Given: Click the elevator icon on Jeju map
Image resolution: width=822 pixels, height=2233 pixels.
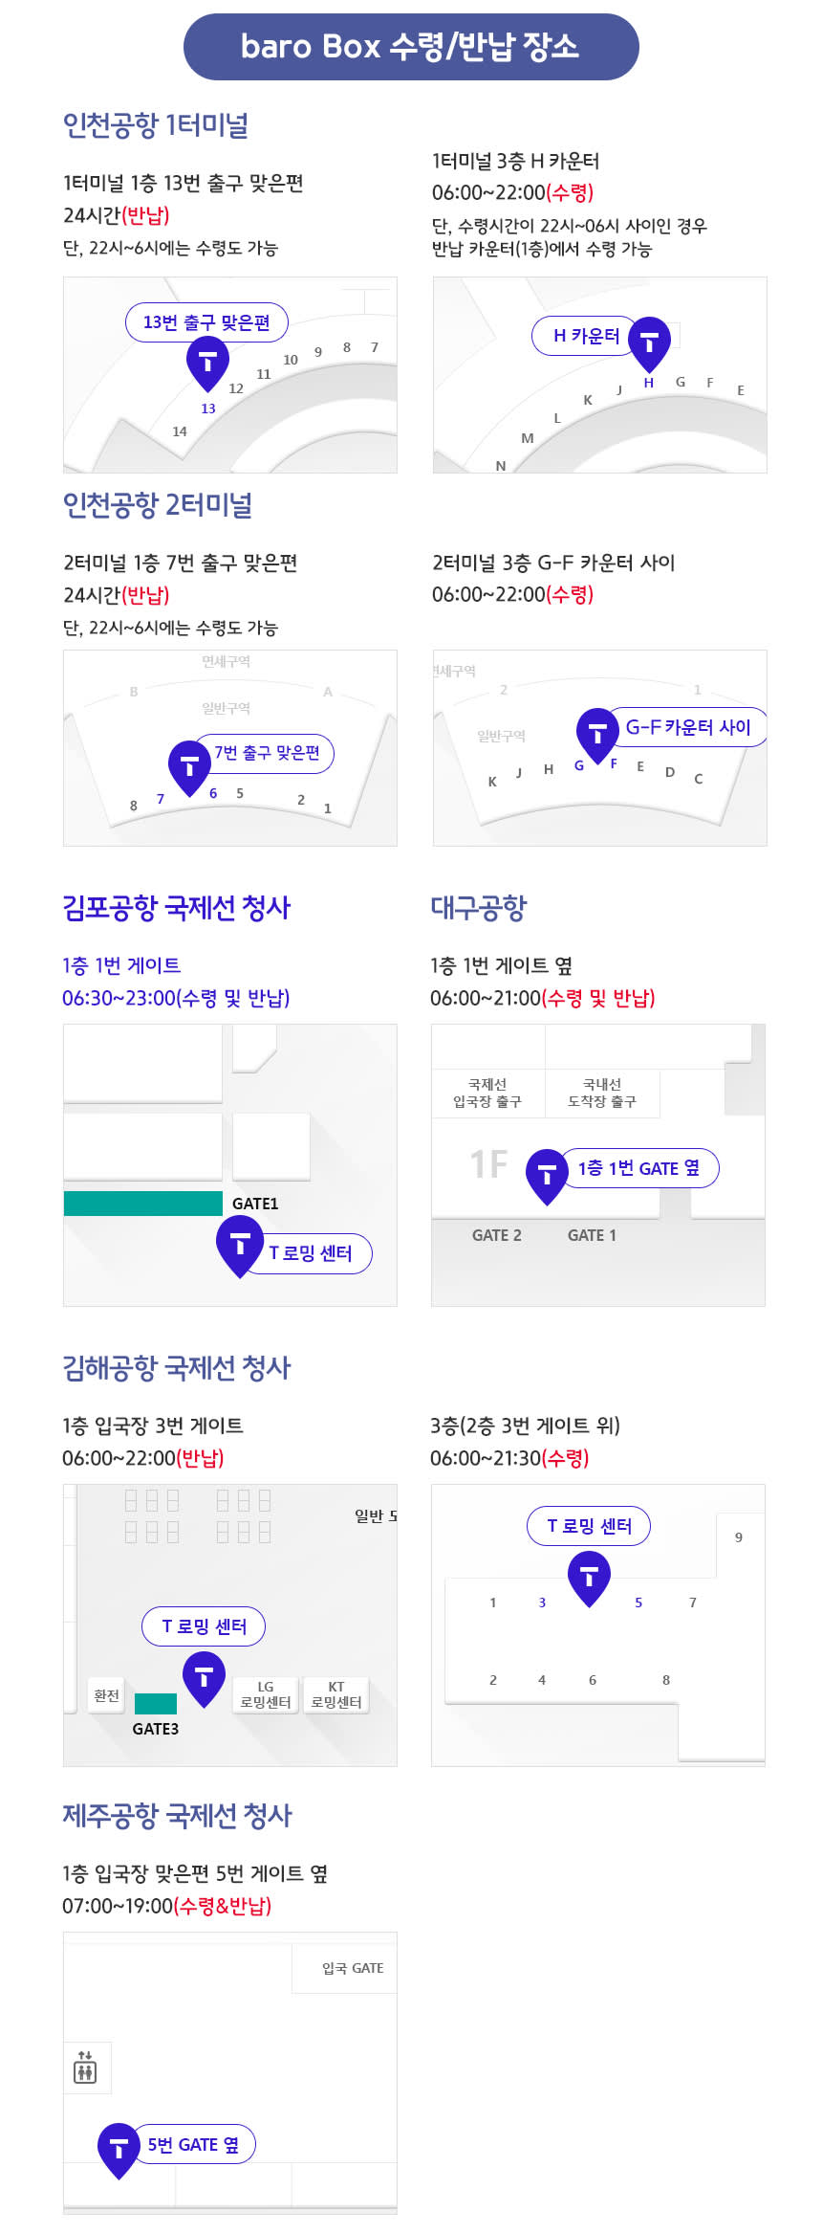Looking at the screenshot, I should tap(86, 2068).
